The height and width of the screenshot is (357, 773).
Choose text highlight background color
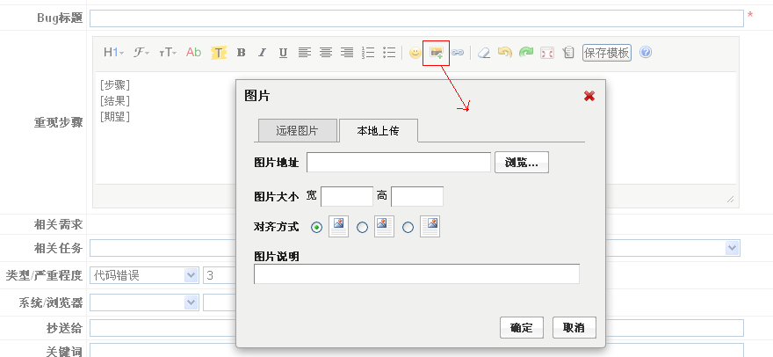pos(219,53)
